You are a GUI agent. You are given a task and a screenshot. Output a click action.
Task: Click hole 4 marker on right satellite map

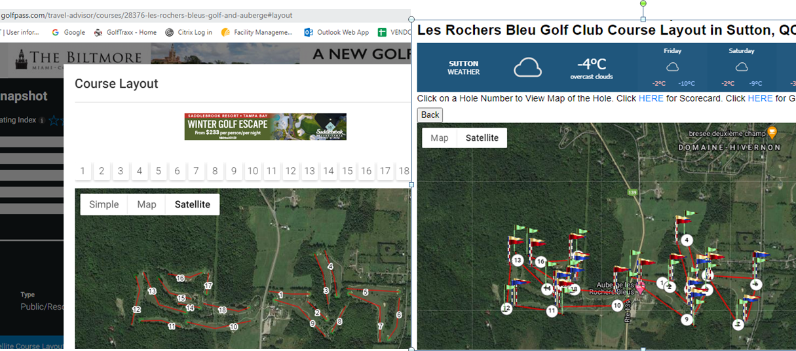(686, 240)
